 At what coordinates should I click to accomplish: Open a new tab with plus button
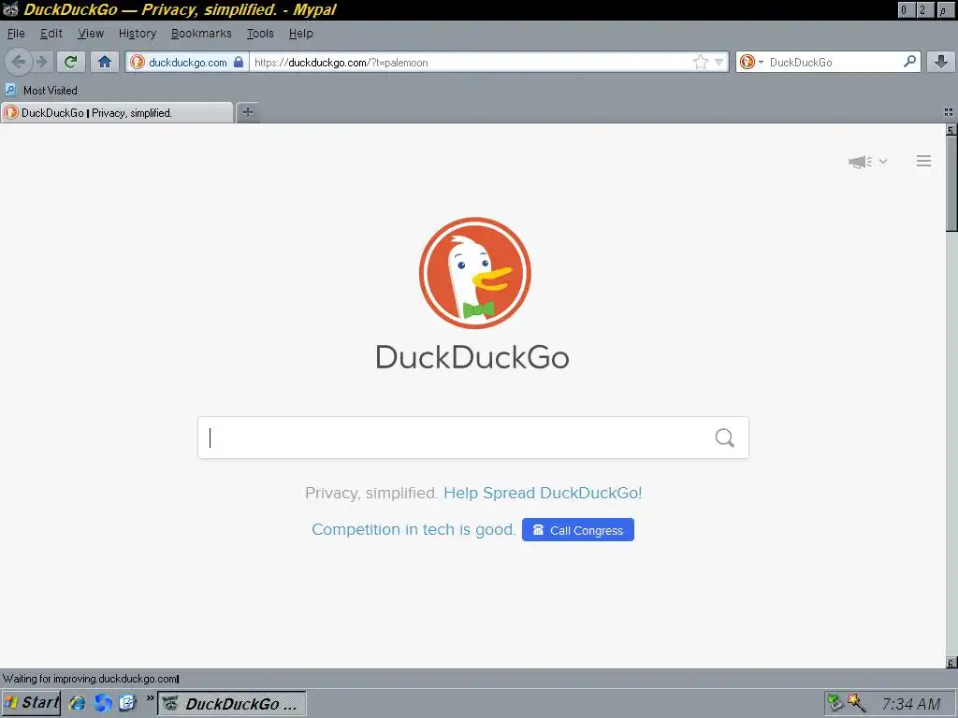point(247,112)
